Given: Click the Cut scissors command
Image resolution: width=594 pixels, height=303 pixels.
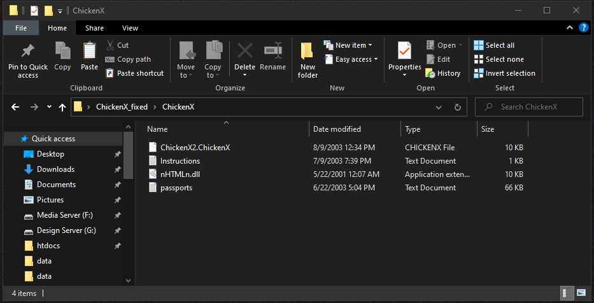Looking at the screenshot, I should pyautogui.click(x=117, y=45).
